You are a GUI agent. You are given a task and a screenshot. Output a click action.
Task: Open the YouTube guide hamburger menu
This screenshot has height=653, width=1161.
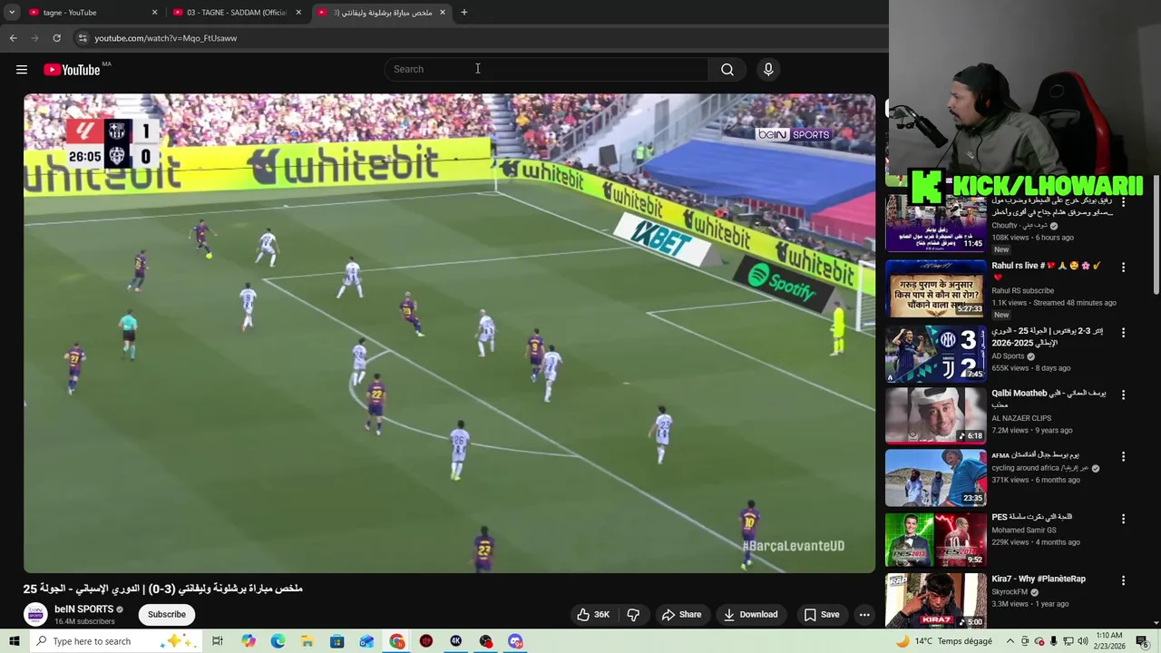(22, 70)
